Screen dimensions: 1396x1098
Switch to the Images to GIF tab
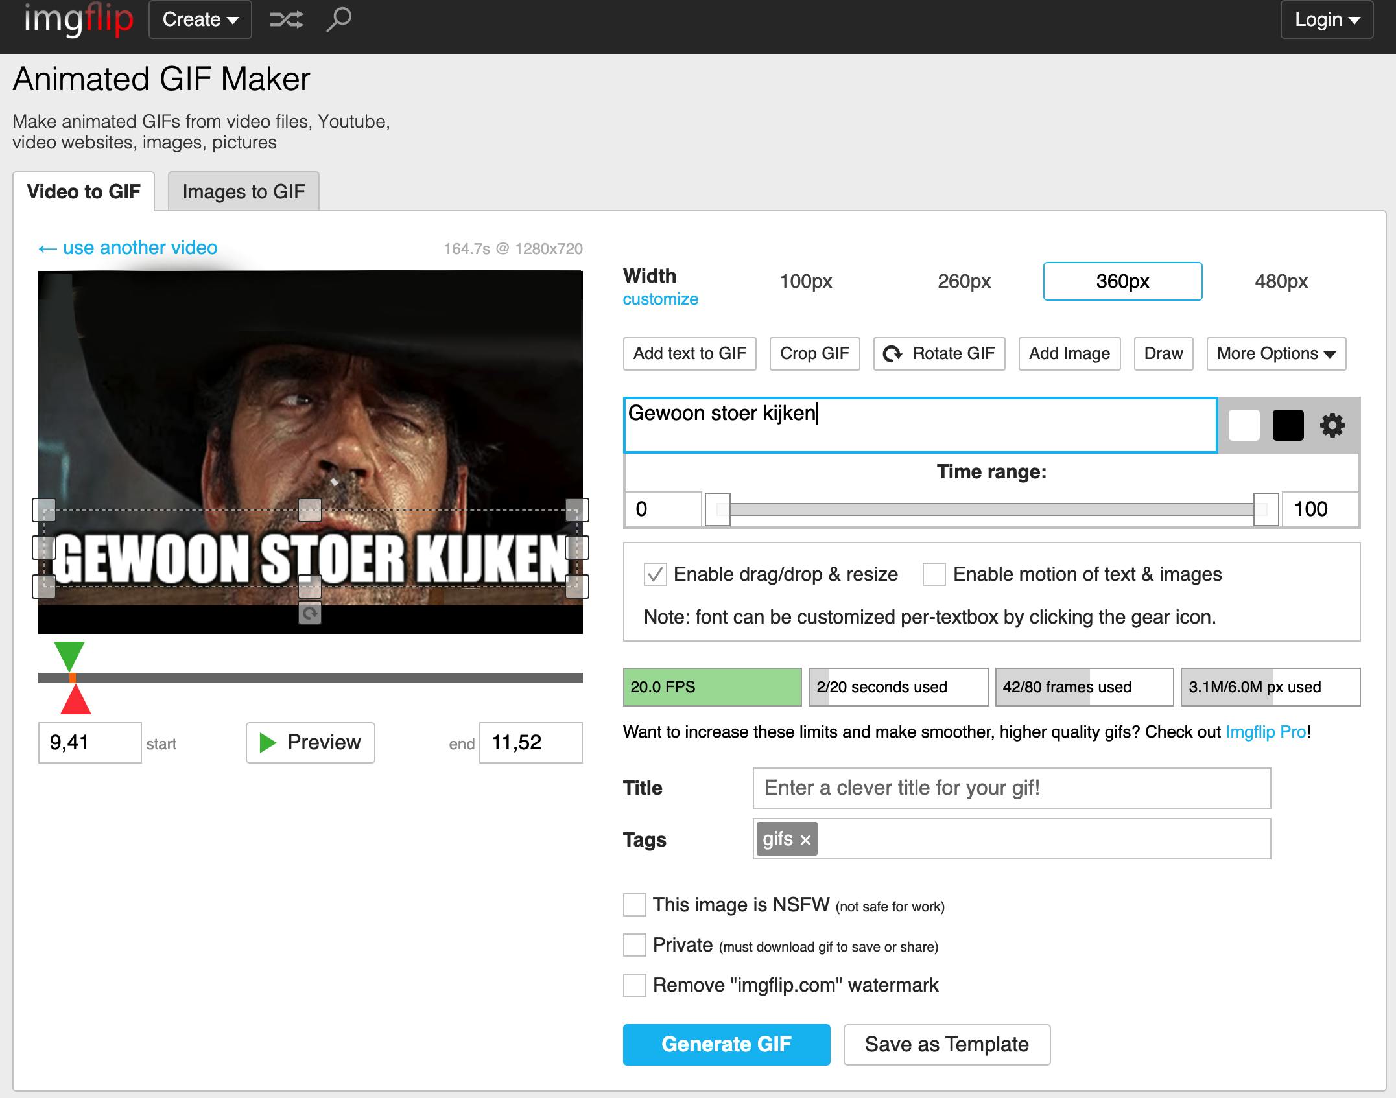243,192
